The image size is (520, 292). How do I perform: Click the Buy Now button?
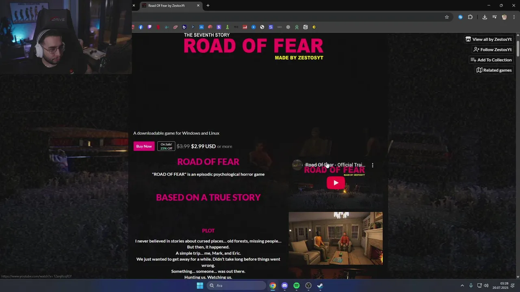coord(144,146)
